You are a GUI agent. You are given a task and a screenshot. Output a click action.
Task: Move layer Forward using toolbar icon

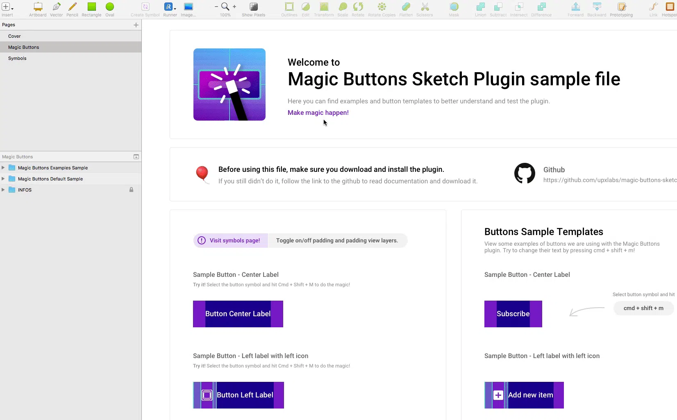coord(575,7)
